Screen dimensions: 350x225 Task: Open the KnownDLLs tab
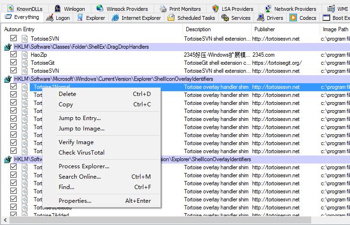coord(25,9)
